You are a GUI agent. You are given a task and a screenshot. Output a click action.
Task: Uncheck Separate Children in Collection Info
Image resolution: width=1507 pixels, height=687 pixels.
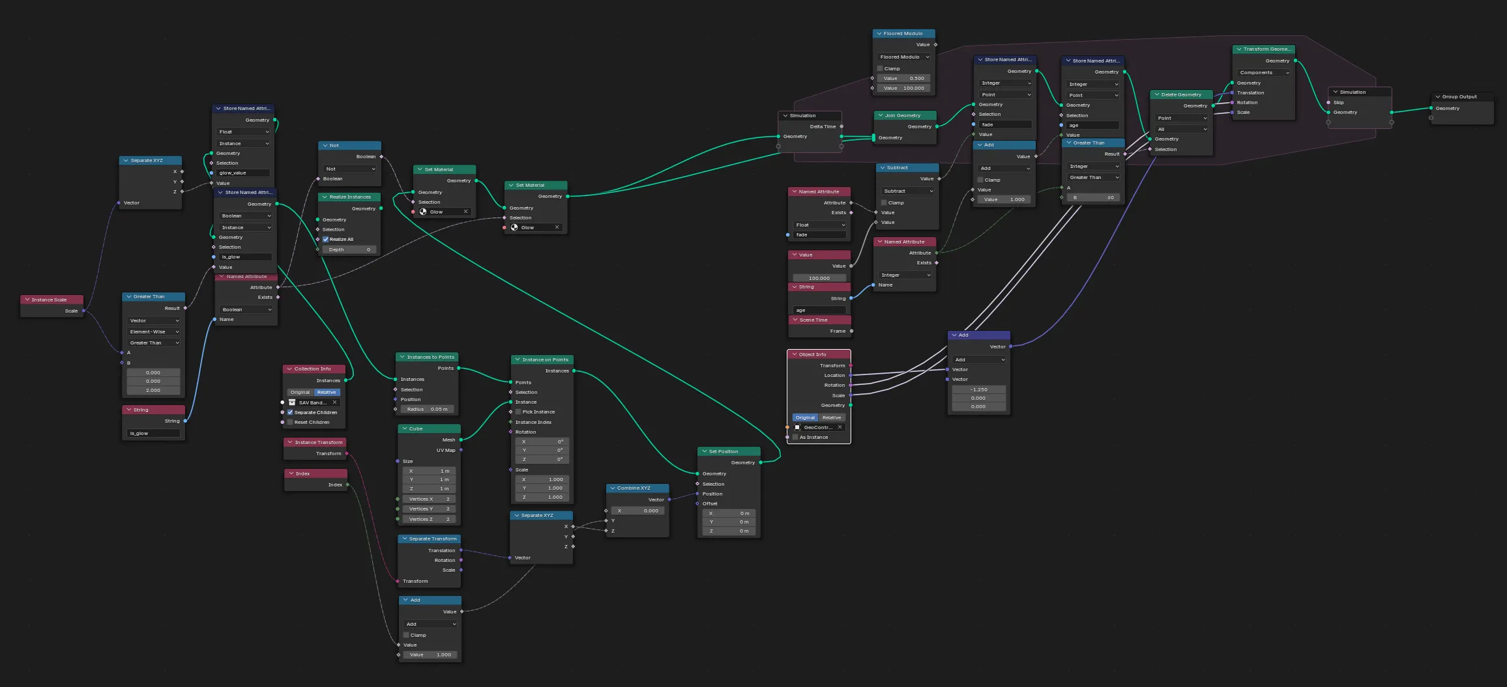290,412
